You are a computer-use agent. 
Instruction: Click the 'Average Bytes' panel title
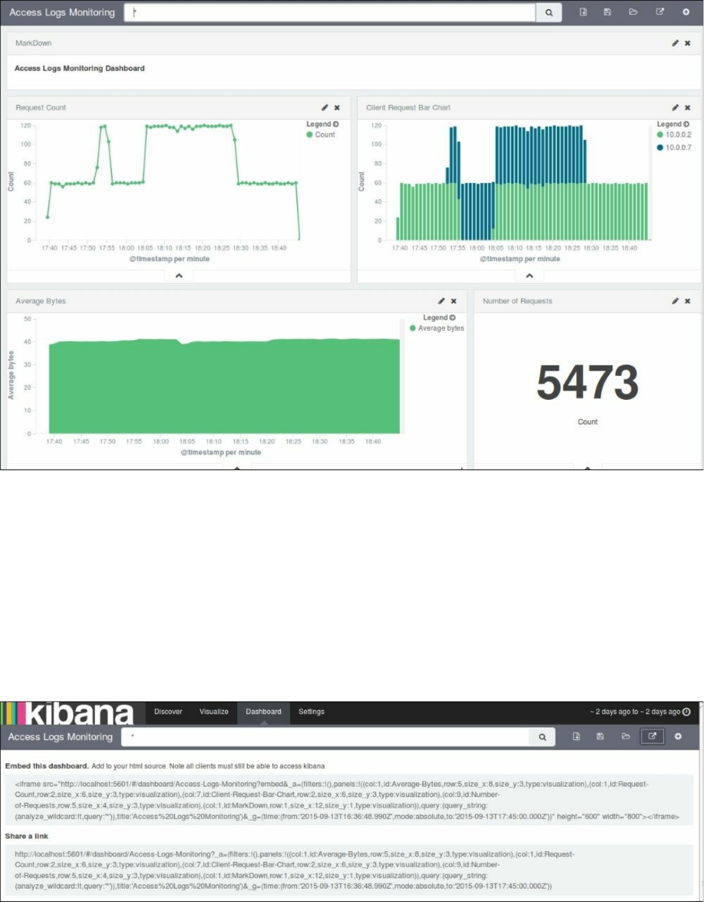pos(40,301)
